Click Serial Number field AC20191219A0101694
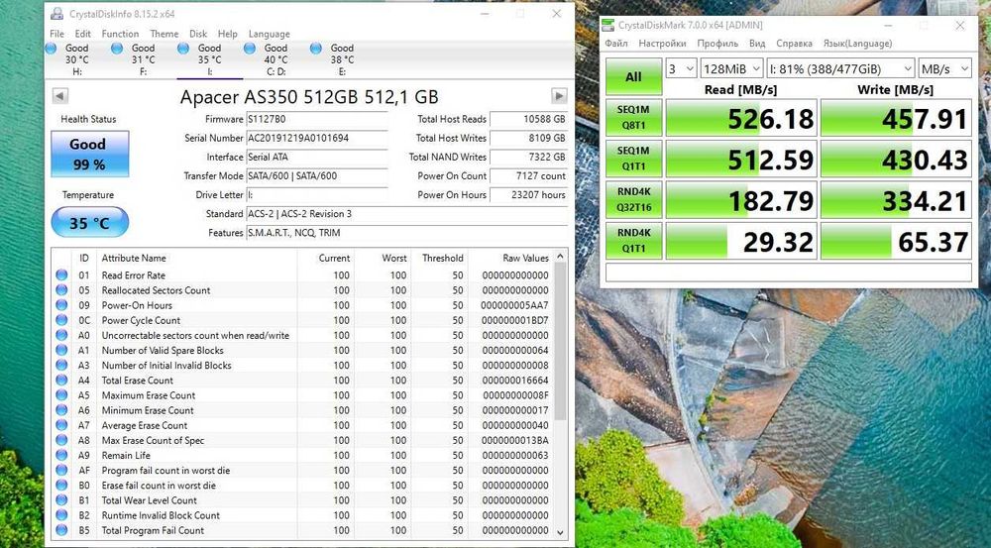This screenshot has height=548, width=991. 317,138
